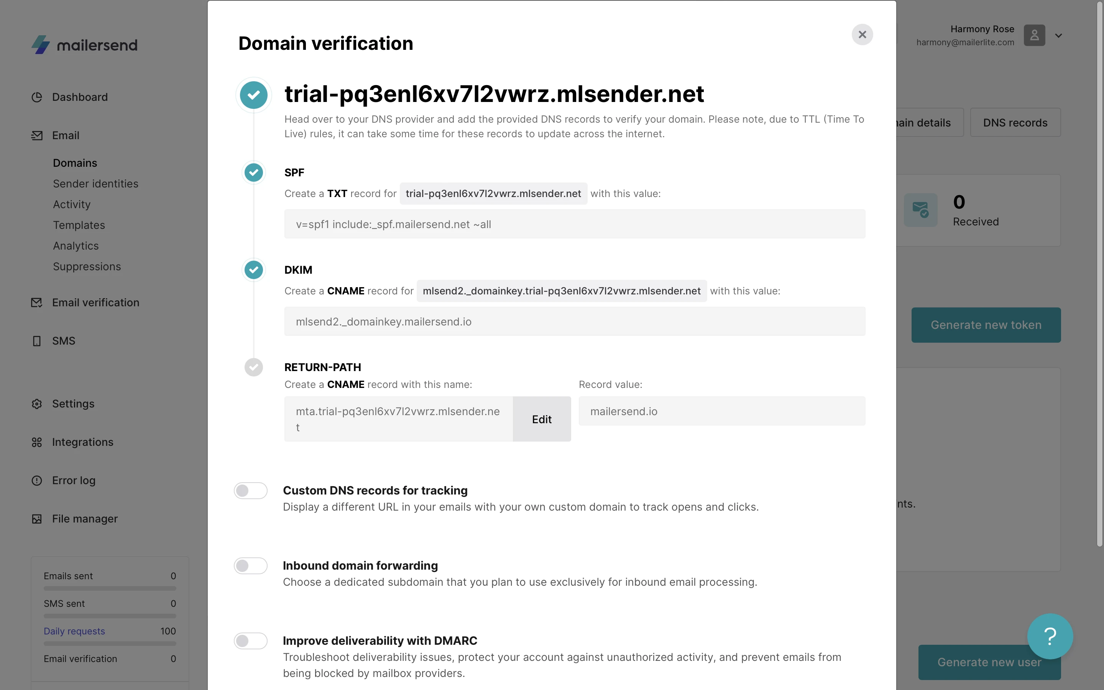Open the DNS records tab
This screenshot has width=1104, height=690.
coord(1015,123)
